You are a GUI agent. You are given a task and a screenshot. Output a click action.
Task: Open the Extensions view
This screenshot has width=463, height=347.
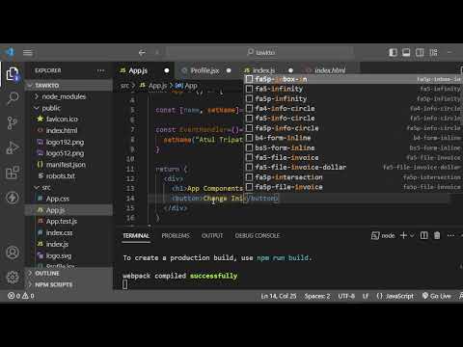13,173
